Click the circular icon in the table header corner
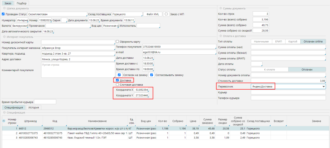The height and width of the screenshot is (148, 330). click(4, 121)
